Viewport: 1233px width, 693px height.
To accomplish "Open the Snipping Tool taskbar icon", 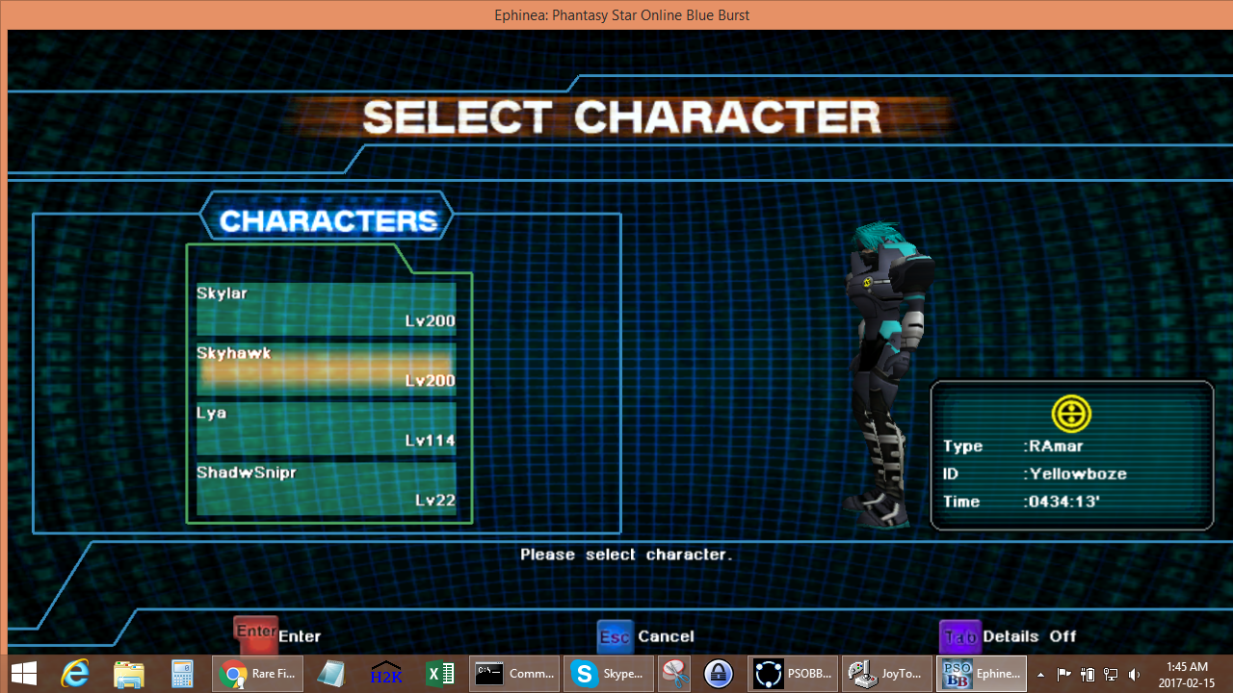I will (675, 674).
